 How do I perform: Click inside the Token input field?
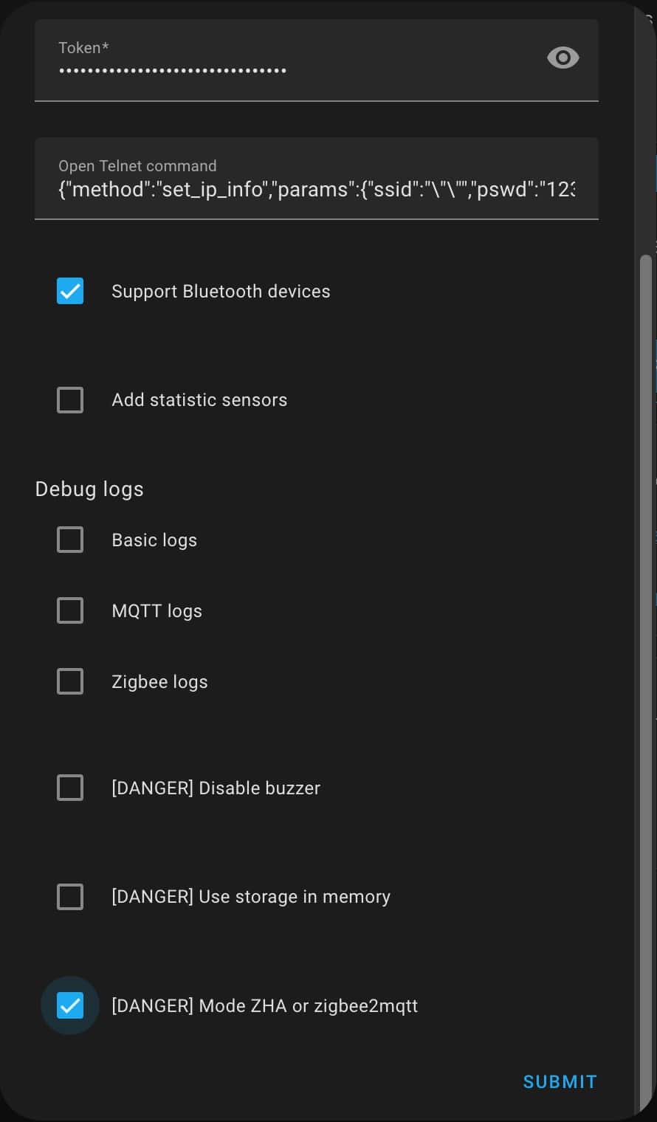[x=221, y=69]
